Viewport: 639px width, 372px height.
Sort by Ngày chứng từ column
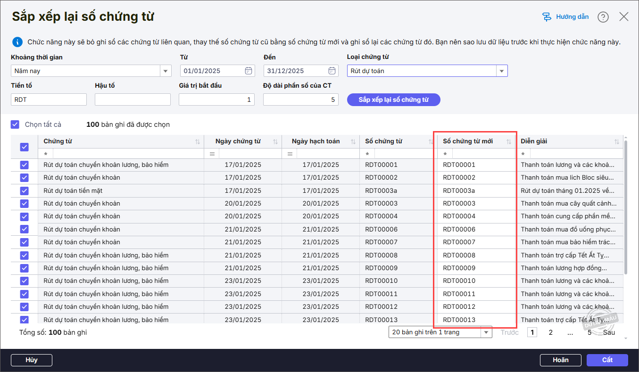275,142
